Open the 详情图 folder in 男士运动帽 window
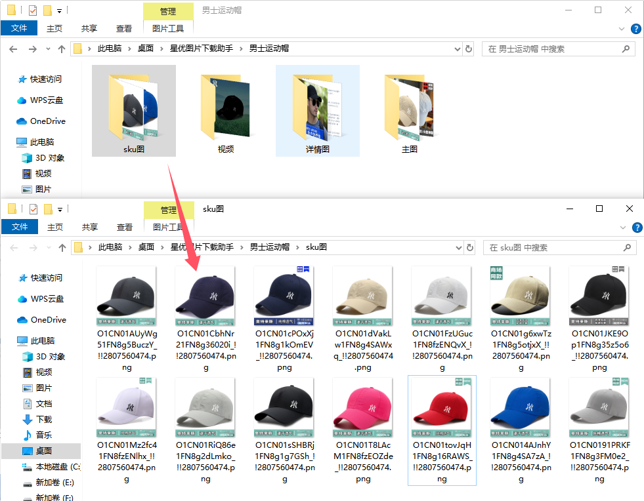This screenshot has width=644, height=501. tap(318, 111)
